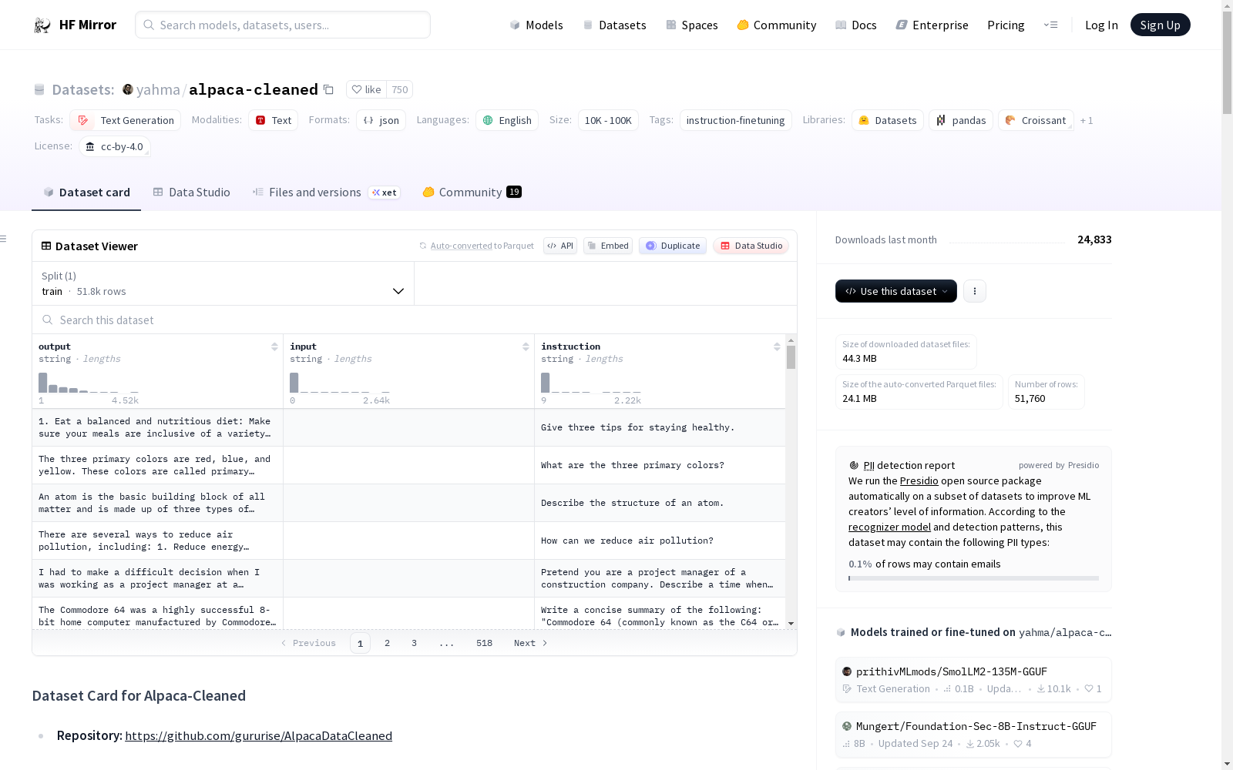Viewport: 1233px width, 770px height.
Task: Open the Community tab with 19 discussions
Action: point(472,192)
